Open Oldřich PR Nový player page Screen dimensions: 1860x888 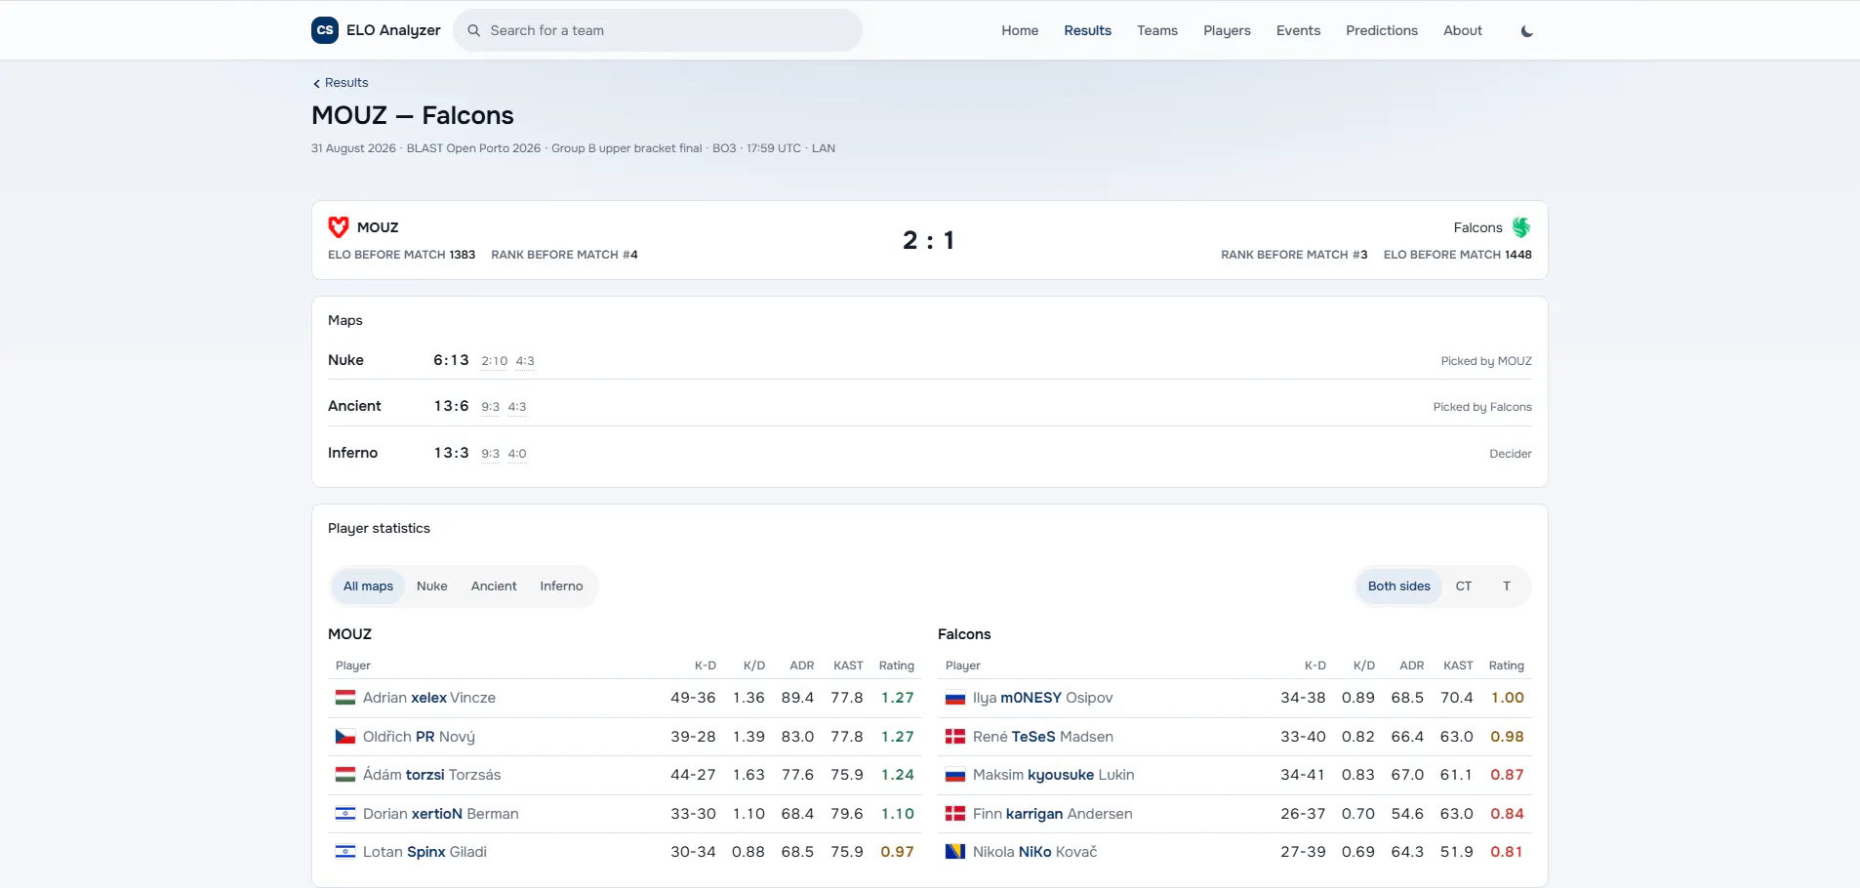coord(419,737)
